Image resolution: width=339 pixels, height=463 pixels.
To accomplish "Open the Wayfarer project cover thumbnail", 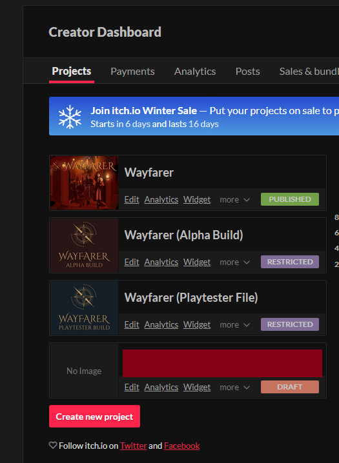I will [x=84, y=182].
